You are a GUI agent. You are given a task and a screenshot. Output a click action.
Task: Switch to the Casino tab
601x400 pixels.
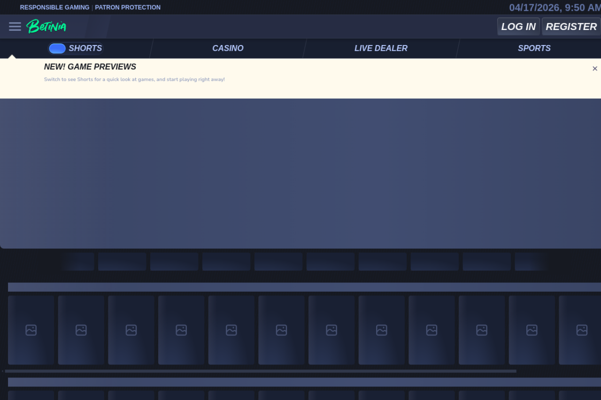point(228,48)
